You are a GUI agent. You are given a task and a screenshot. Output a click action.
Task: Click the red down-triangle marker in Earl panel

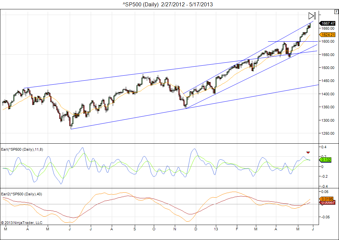pyautogui.click(x=308, y=152)
